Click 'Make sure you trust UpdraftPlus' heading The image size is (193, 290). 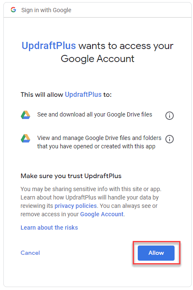71,176
